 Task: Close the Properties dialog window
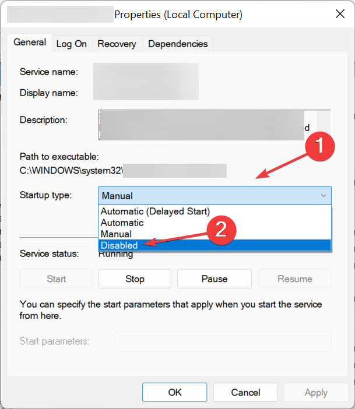pyautogui.click(x=339, y=14)
